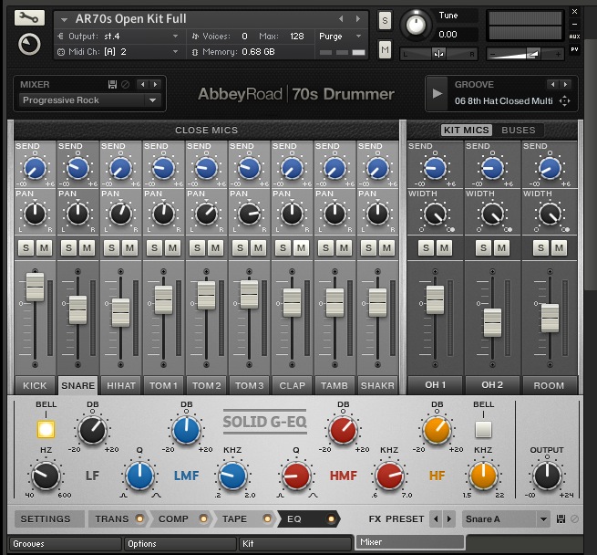Step to the previous FX preset
This screenshot has width=597, height=555.
pyautogui.click(x=436, y=518)
